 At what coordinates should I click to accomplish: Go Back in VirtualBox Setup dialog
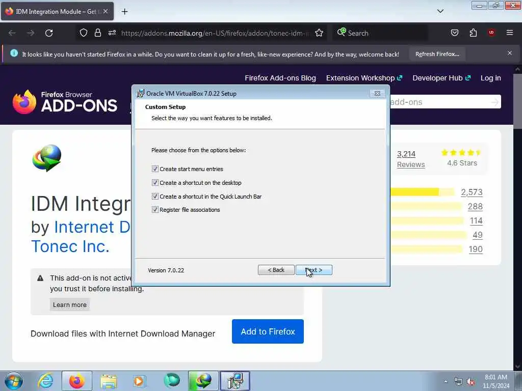coord(276,270)
